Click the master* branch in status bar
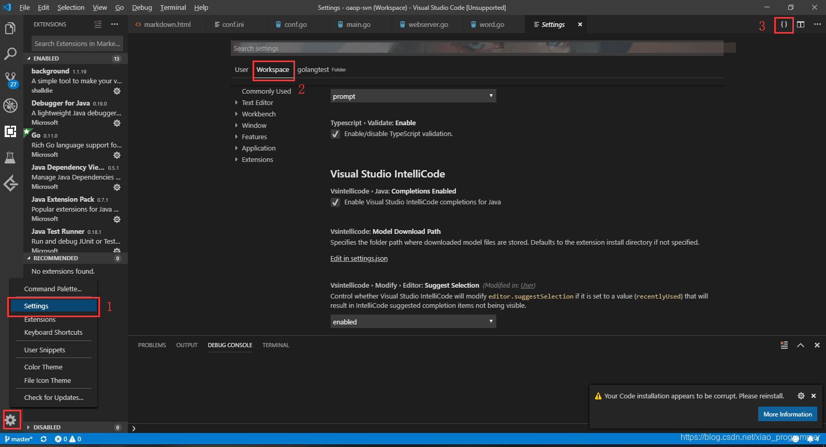Viewport: 826px width, 447px height. [x=19, y=439]
